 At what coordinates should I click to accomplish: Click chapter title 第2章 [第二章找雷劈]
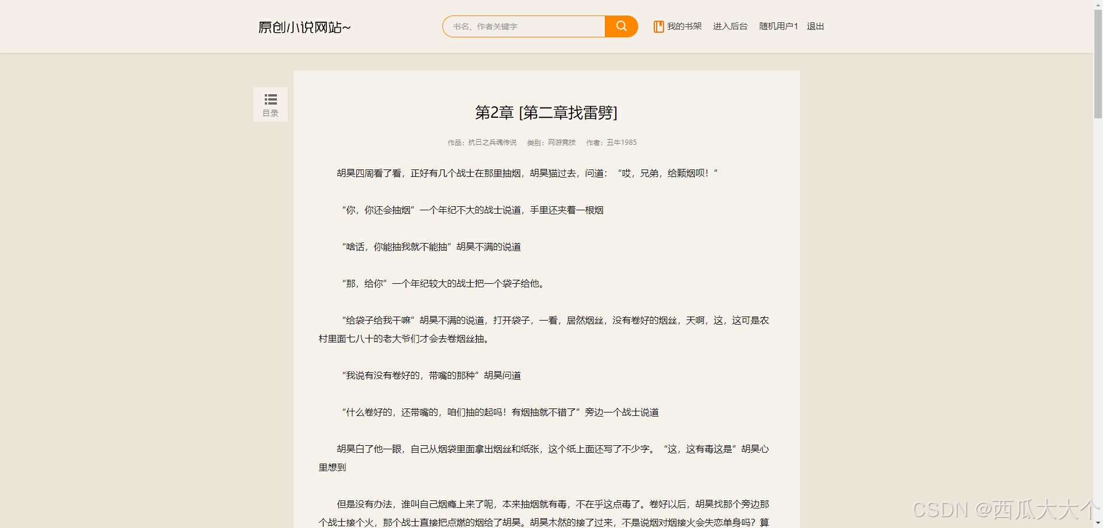click(546, 113)
